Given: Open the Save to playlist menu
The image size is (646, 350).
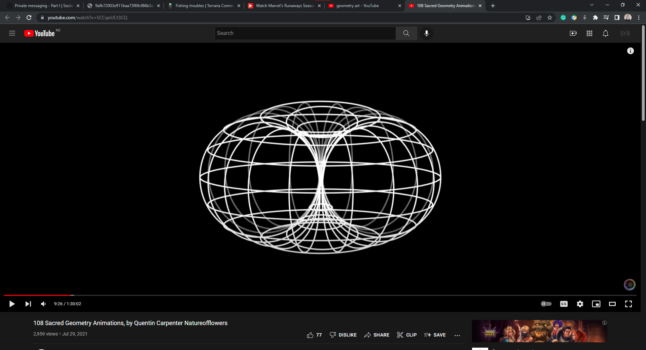Looking at the screenshot, I should pyautogui.click(x=435, y=335).
